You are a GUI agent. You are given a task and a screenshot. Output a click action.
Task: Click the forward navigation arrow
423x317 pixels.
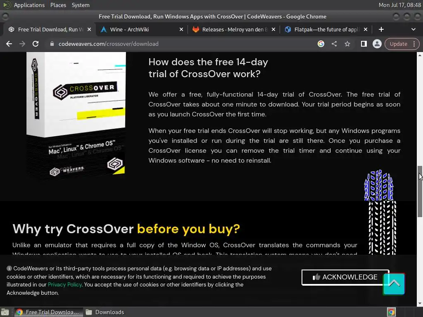22,44
